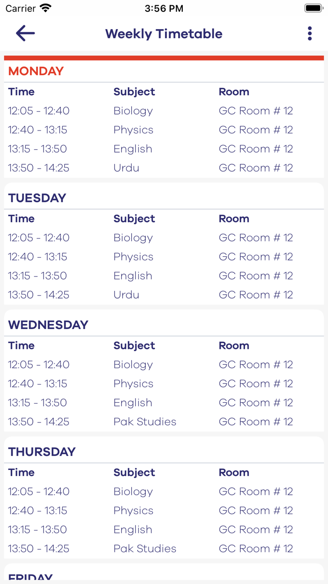Select the TUESDAY day header
Image resolution: width=328 pixels, height=584 pixels.
[37, 198]
